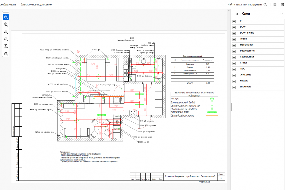Toggle the Электрика layer eye icon
Screen dimensions: 285x190
[x=234, y=76]
